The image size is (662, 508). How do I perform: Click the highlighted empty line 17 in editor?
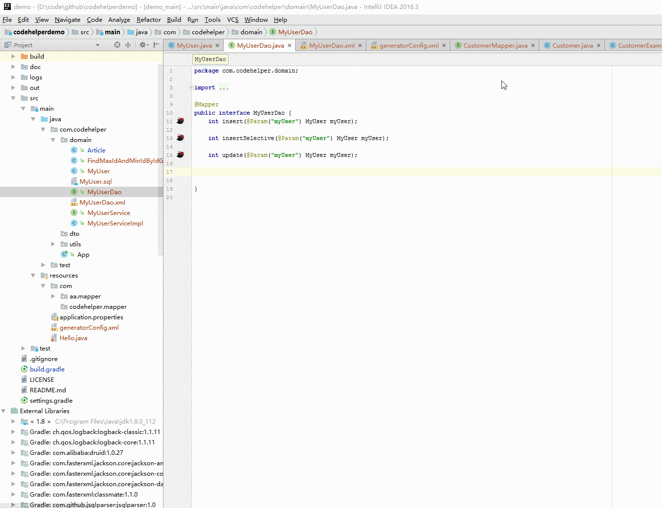pyautogui.click(x=426, y=172)
